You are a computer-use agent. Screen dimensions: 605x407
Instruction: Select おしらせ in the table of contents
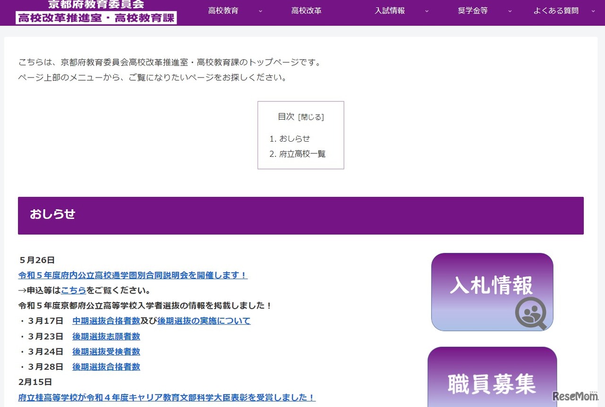coord(294,138)
